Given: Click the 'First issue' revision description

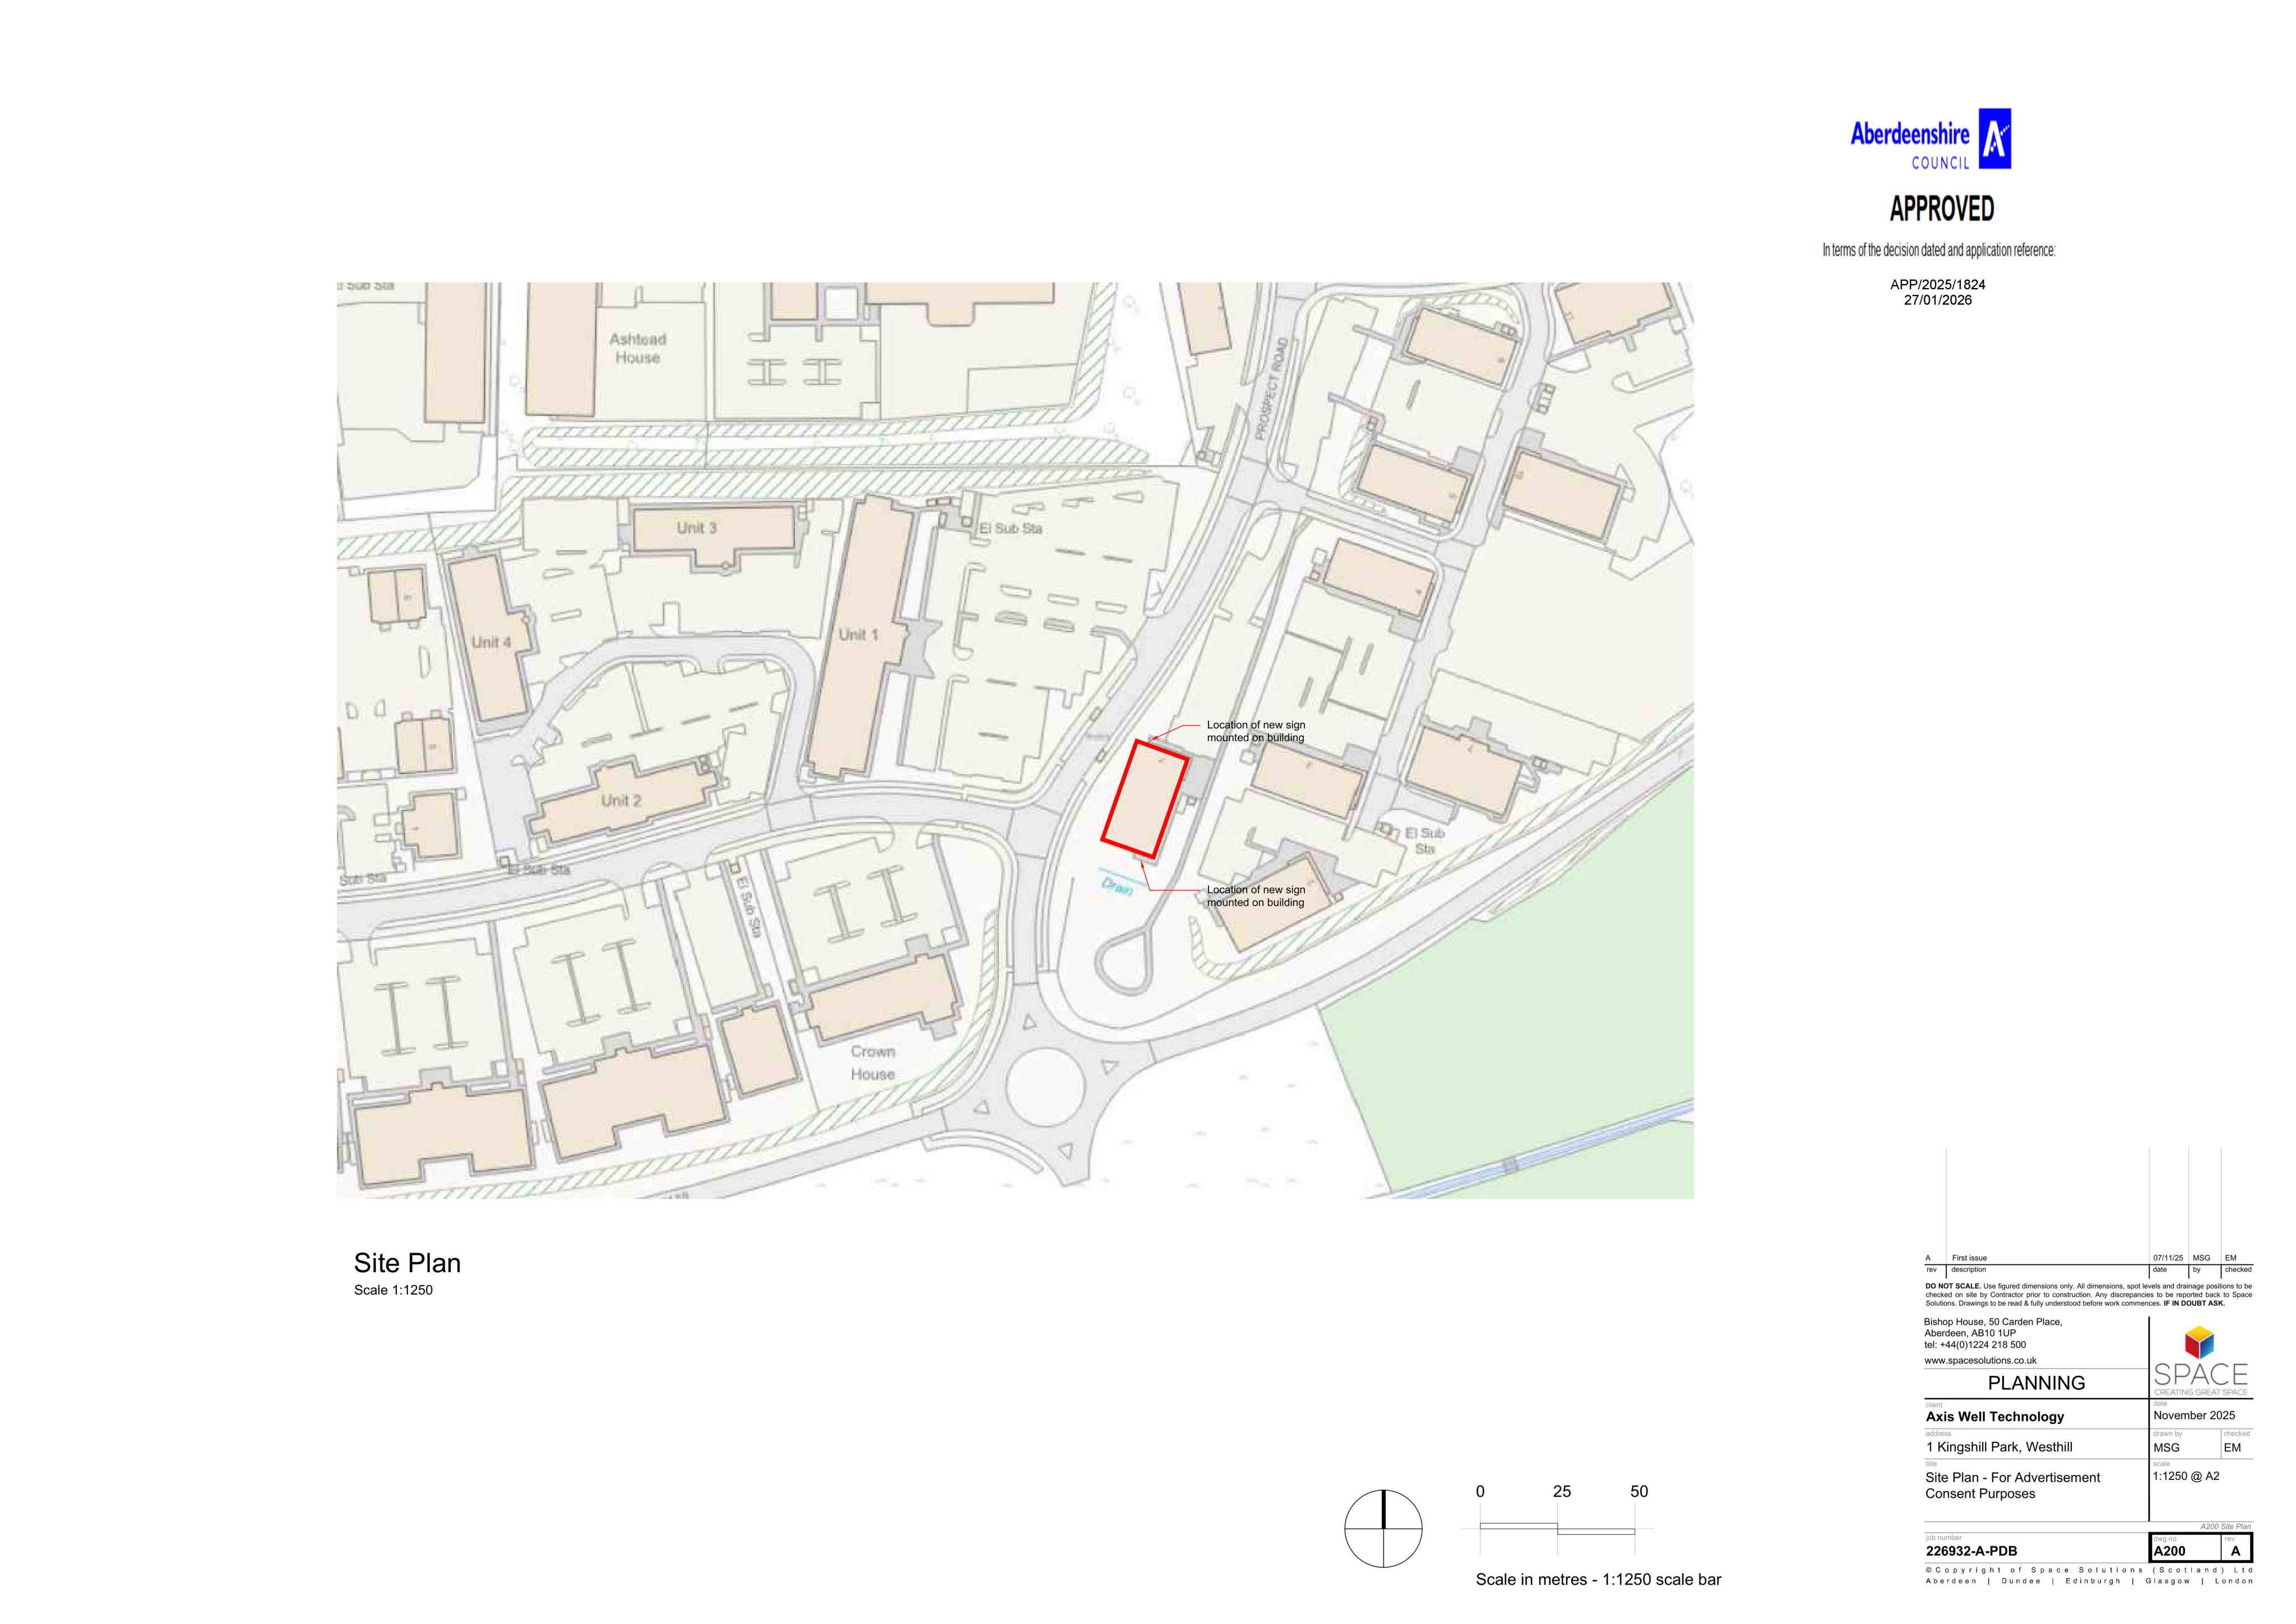Looking at the screenshot, I should tap(1969, 1258).
